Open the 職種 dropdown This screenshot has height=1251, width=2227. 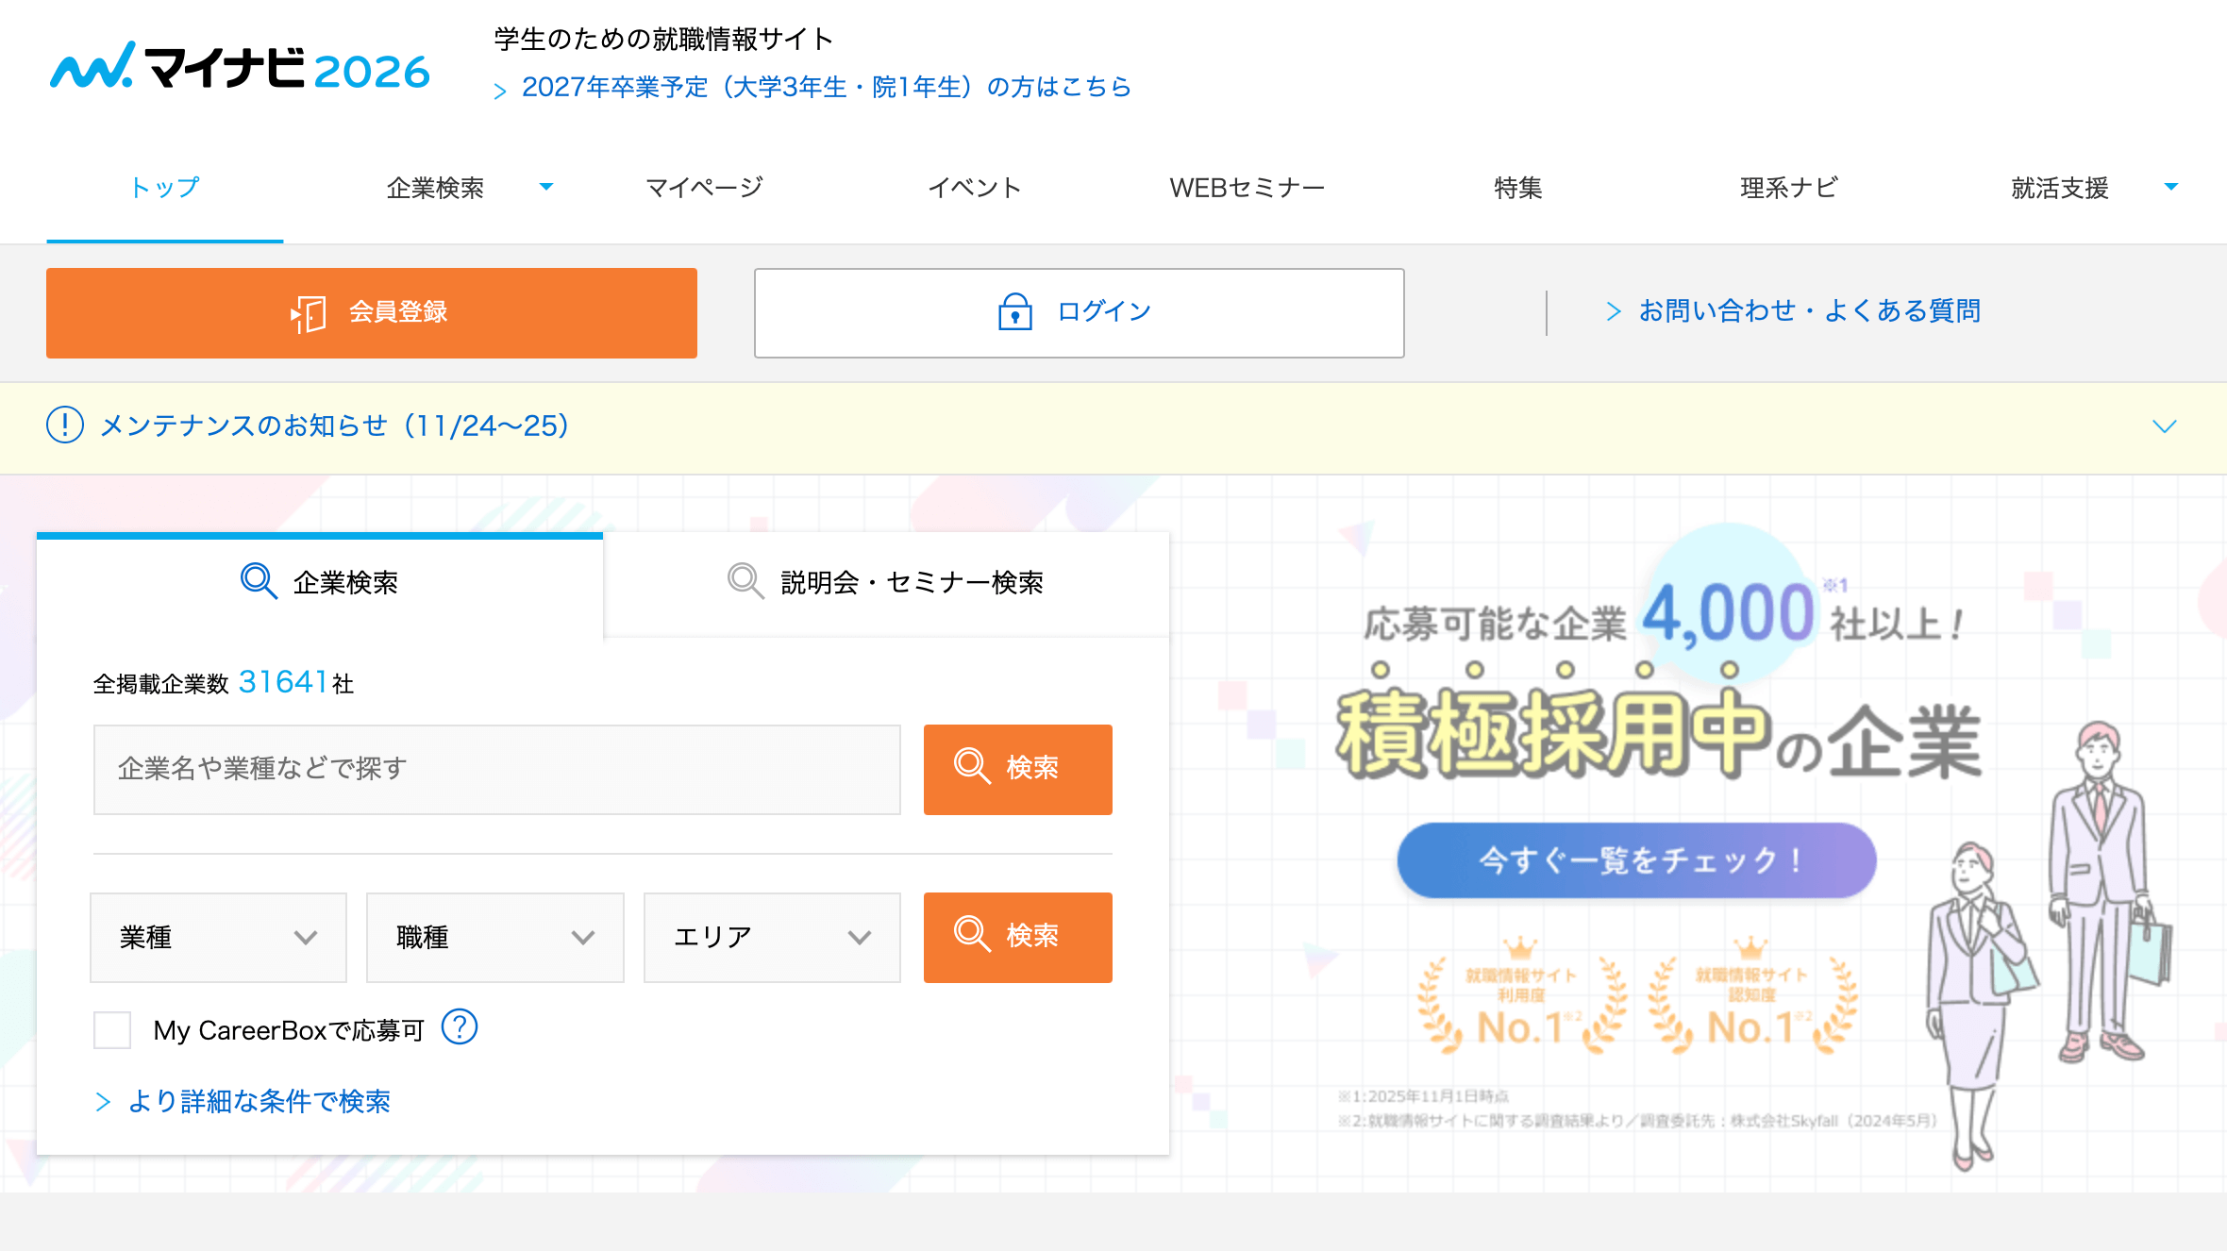pyautogui.click(x=494, y=938)
